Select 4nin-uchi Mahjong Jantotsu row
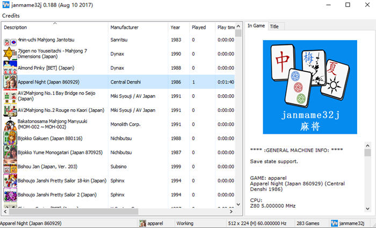 coord(46,40)
